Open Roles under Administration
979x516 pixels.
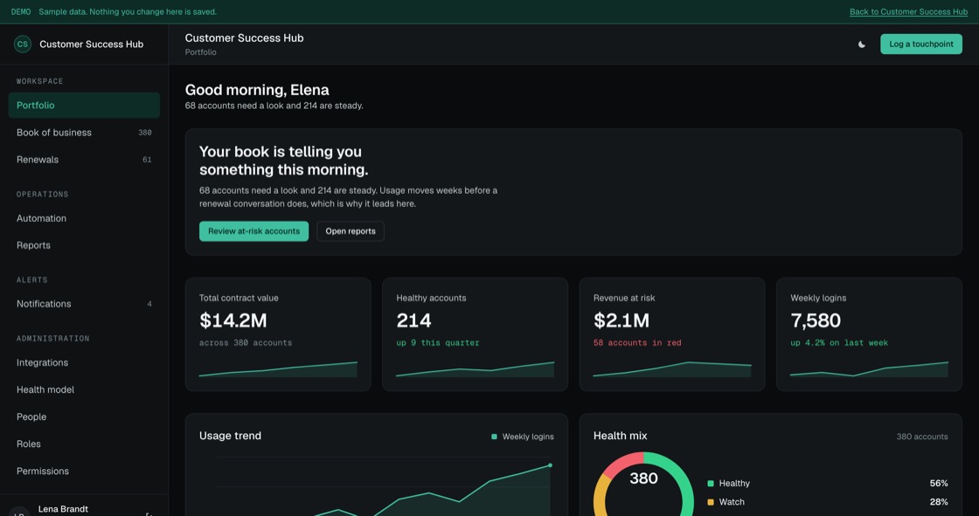click(84, 444)
